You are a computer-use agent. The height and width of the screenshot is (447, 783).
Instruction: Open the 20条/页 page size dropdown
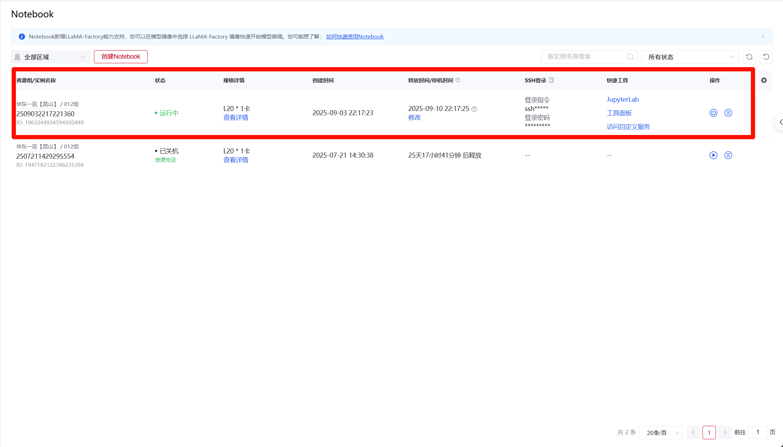[660, 433]
